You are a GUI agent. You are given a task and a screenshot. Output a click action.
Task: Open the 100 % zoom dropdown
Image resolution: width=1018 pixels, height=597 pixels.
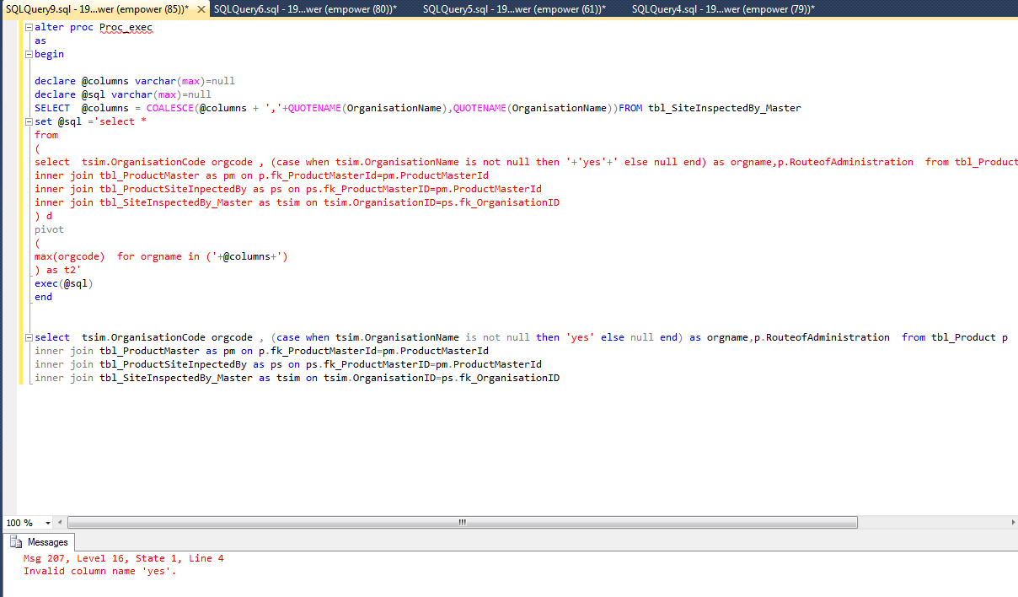coord(50,523)
